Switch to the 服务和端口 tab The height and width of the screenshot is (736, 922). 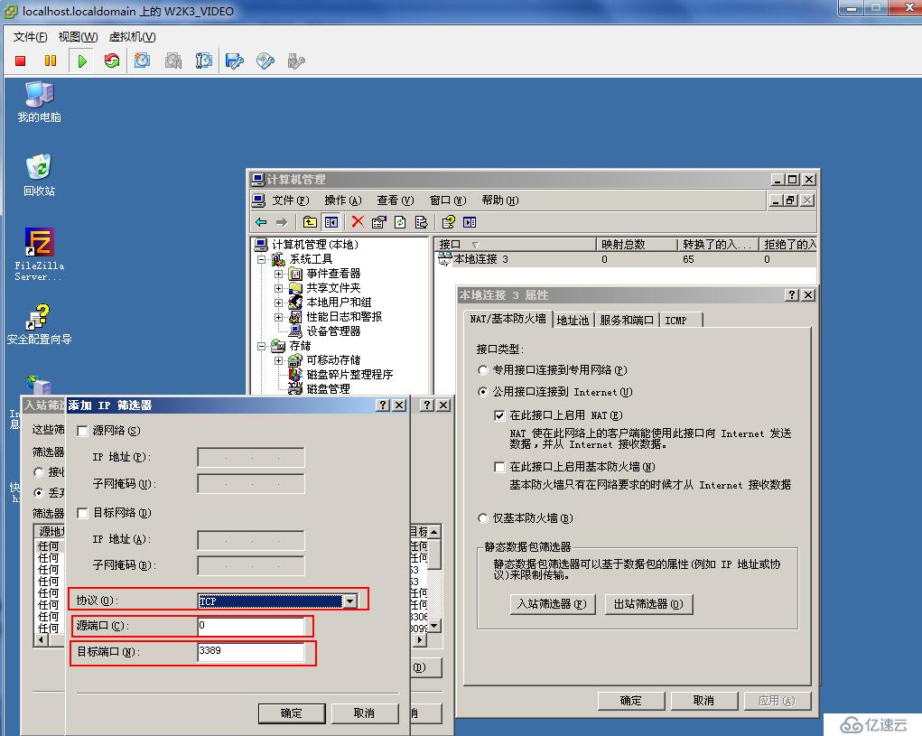(627, 321)
